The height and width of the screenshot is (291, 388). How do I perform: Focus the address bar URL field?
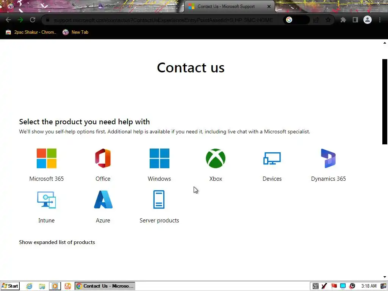coord(163,20)
